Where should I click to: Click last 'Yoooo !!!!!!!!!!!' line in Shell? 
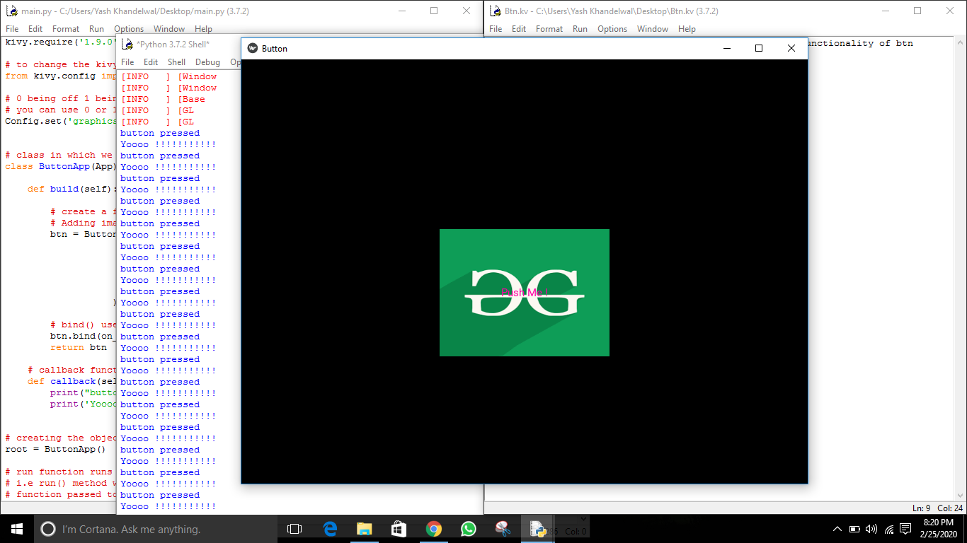(x=168, y=506)
